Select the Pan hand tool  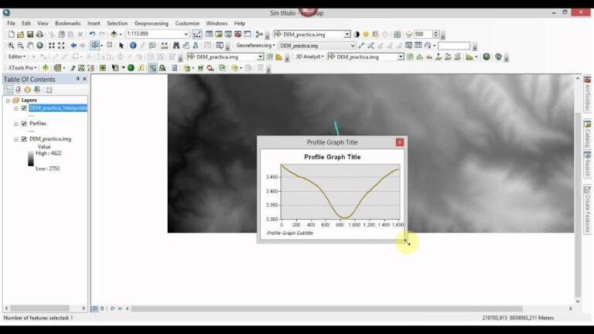(x=30, y=46)
